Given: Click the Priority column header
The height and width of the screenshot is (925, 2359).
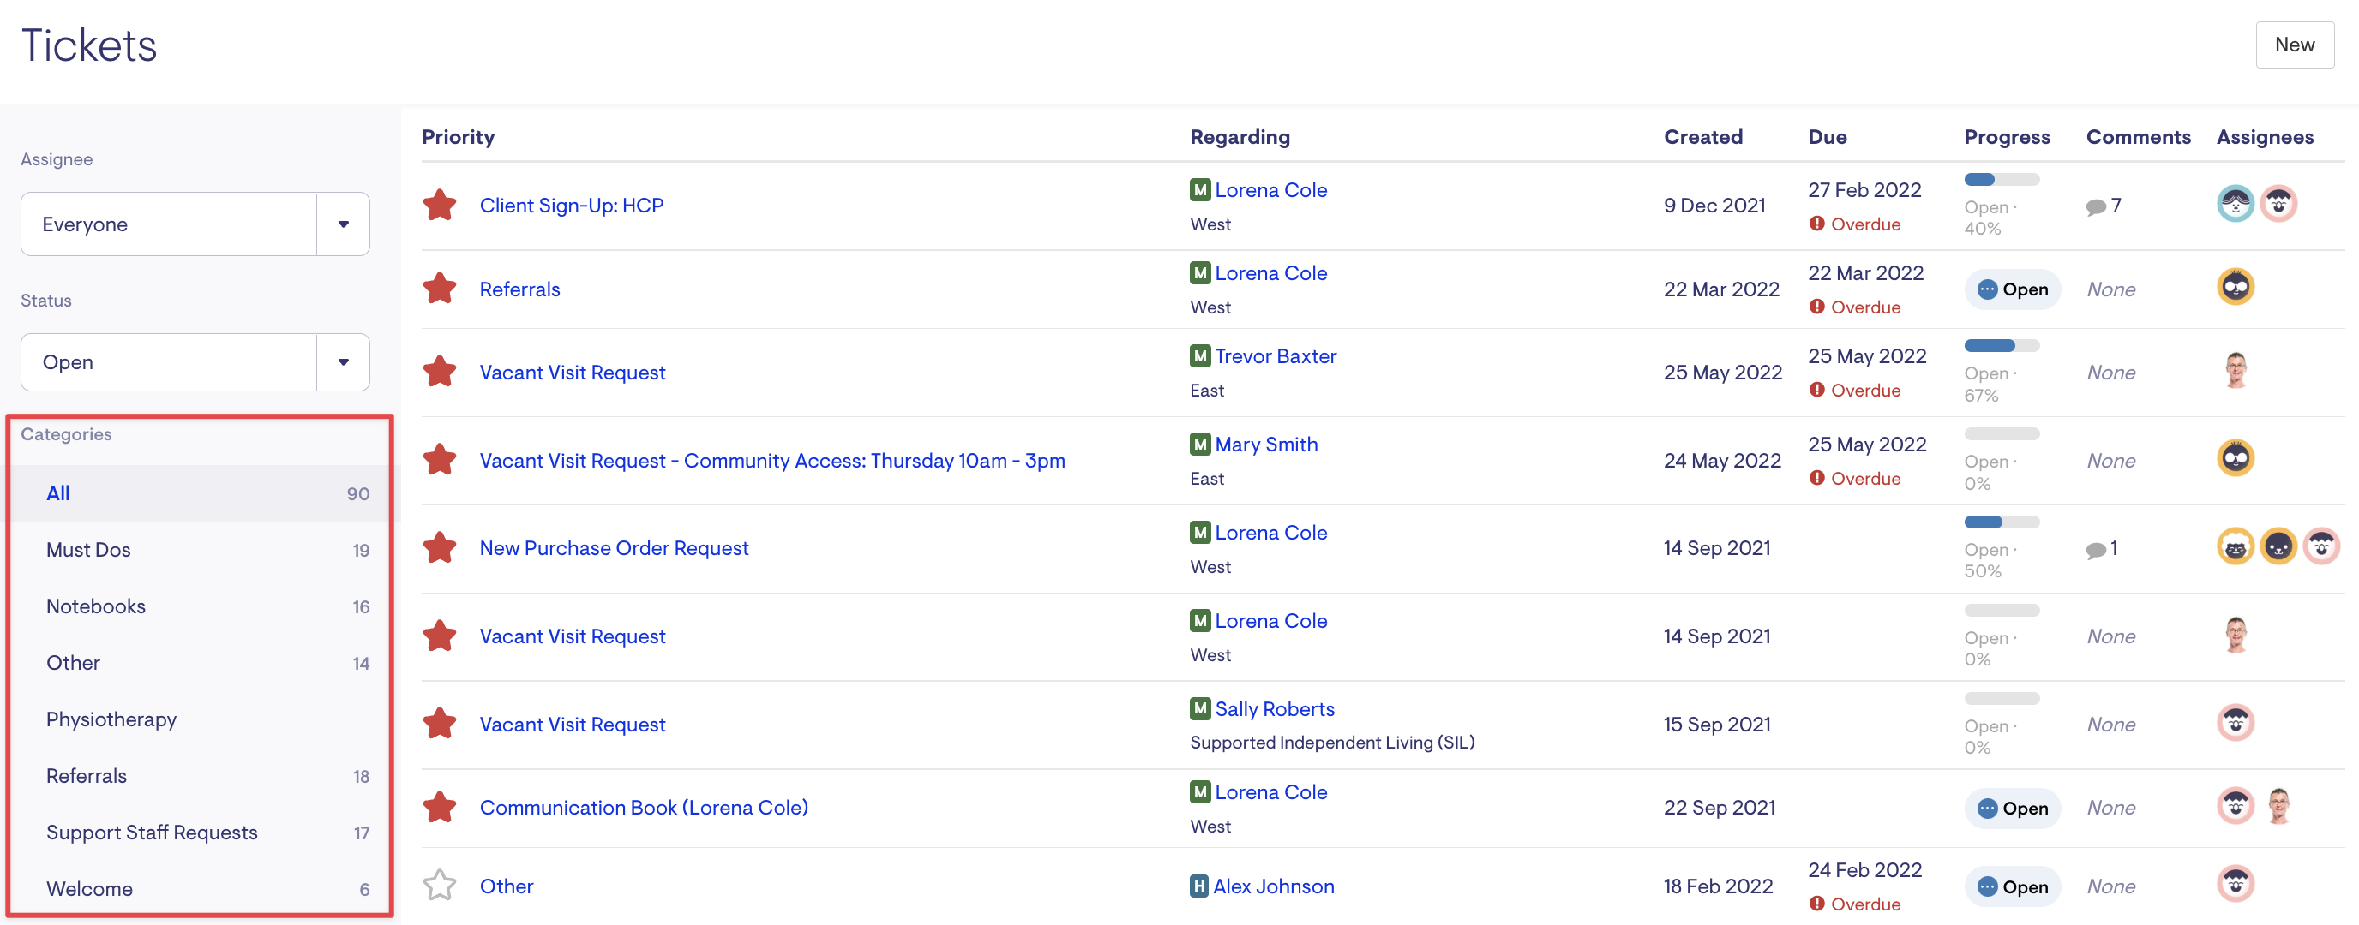Looking at the screenshot, I should [x=458, y=137].
